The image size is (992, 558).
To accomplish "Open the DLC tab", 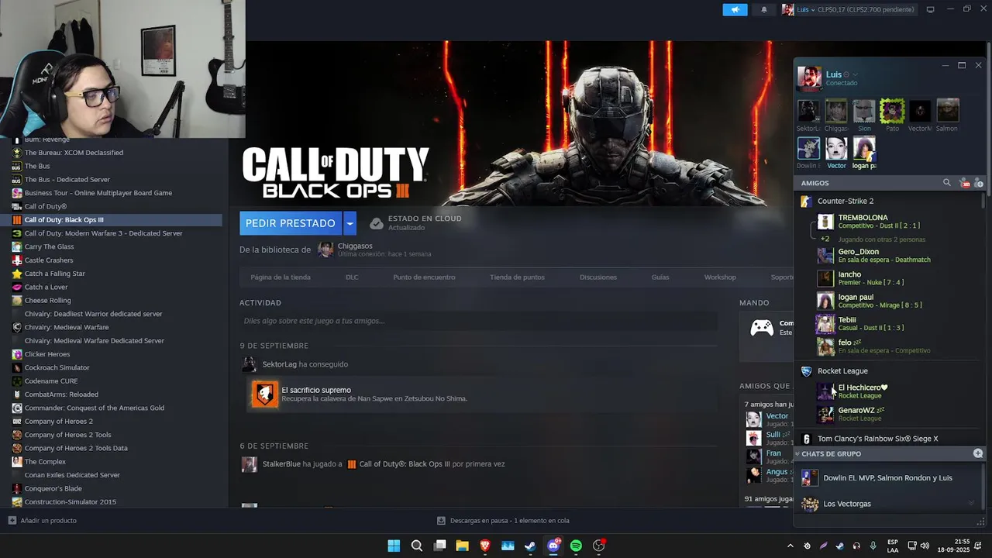I will (x=352, y=277).
